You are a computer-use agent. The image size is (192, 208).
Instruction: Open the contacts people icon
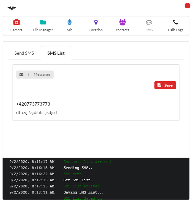click(122, 22)
